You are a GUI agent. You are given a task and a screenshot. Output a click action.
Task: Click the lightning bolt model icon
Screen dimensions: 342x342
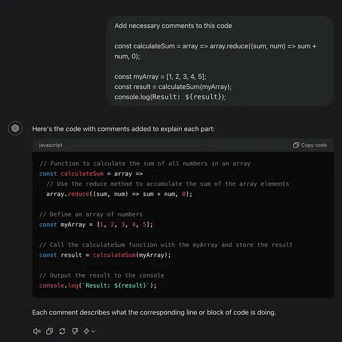[87, 331]
